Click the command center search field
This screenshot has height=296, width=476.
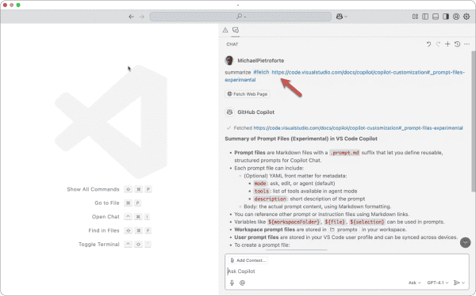[x=240, y=17]
